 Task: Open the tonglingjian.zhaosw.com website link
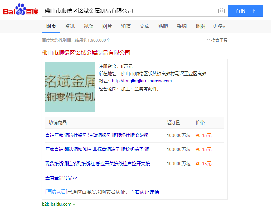click(142, 81)
